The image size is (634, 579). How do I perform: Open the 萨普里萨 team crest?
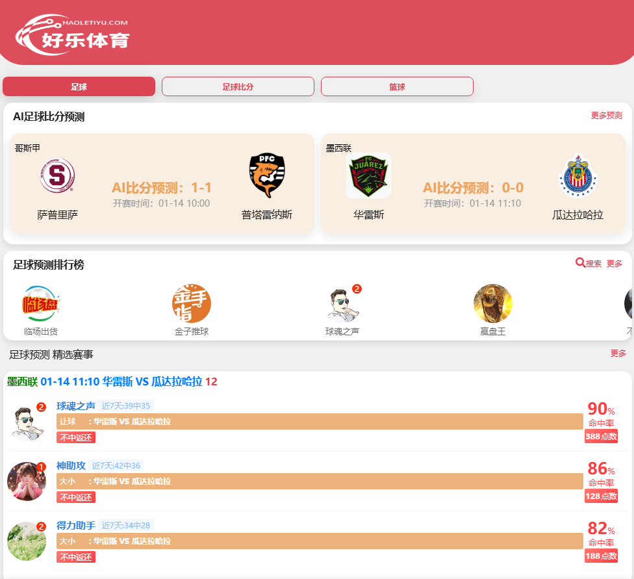pos(57,175)
